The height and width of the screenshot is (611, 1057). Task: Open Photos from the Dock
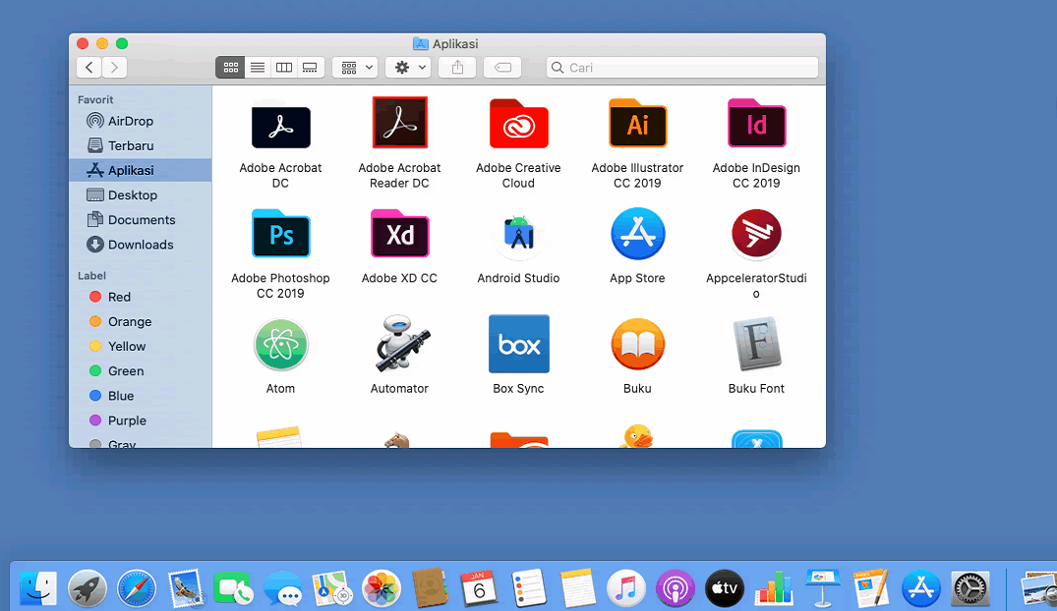382,588
